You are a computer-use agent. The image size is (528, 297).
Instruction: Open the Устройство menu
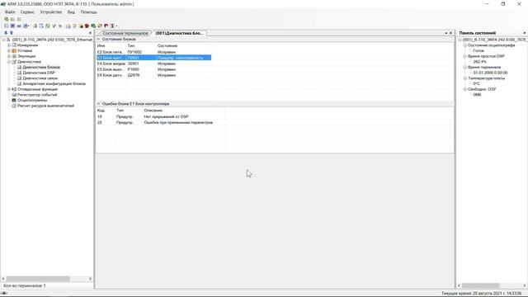point(51,12)
